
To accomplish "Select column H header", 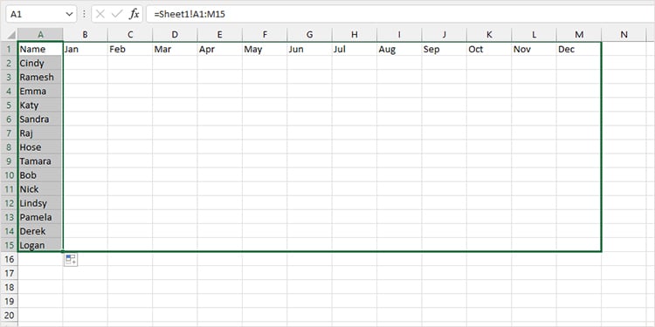I will (355, 35).
